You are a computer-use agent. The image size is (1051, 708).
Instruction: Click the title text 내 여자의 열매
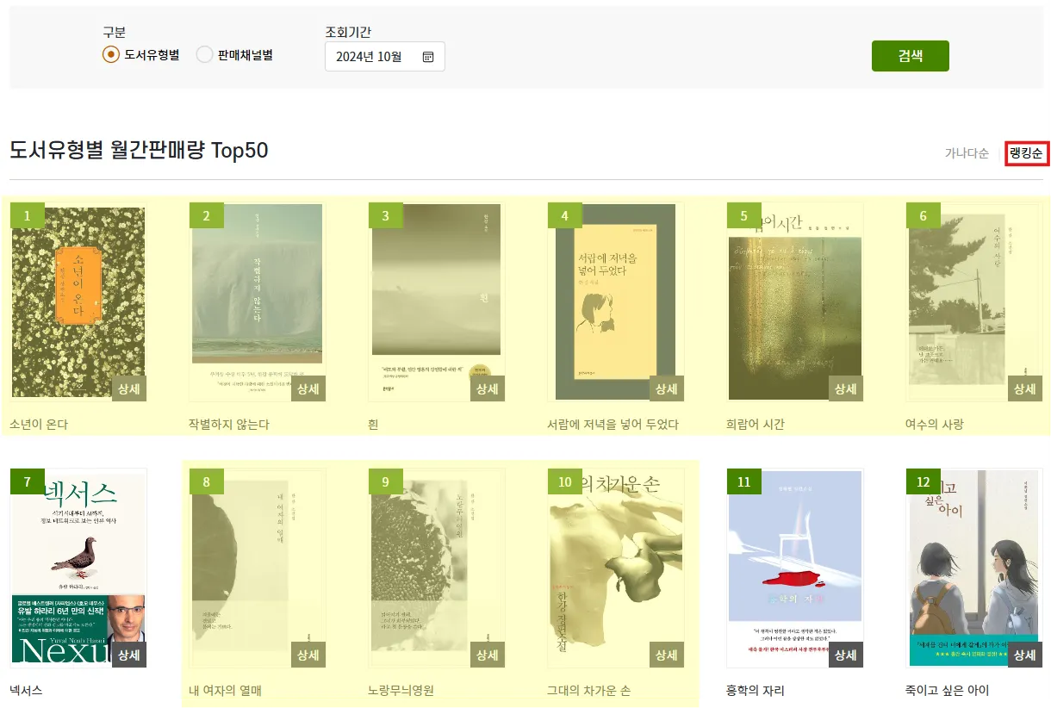[226, 691]
